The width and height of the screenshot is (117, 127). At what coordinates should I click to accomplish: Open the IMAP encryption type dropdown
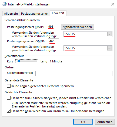click(x=88, y=34)
